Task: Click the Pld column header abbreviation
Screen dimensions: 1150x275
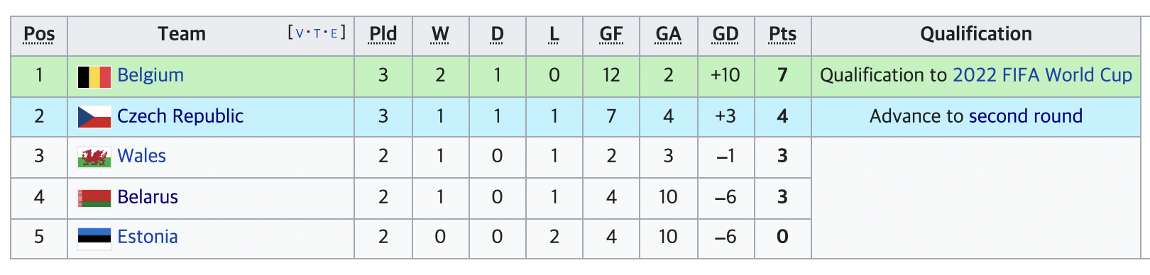Action: 383,34
